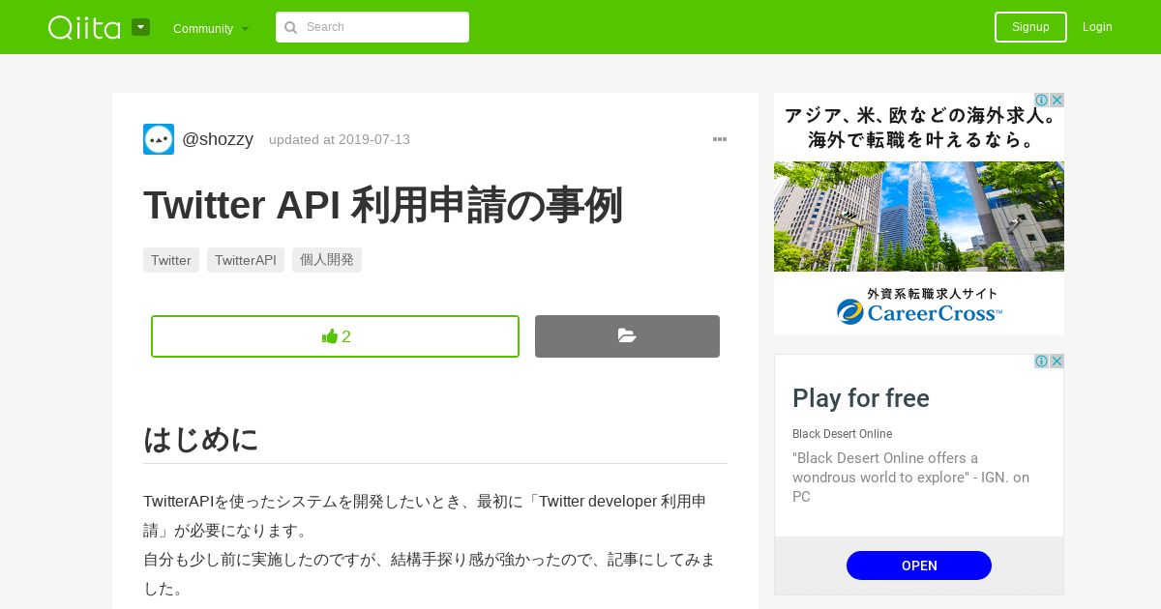Click the article title 'Twitter API 利用申請の事例'
Image resolution: width=1161 pixels, height=609 pixels.
pyautogui.click(x=383, y=205)
